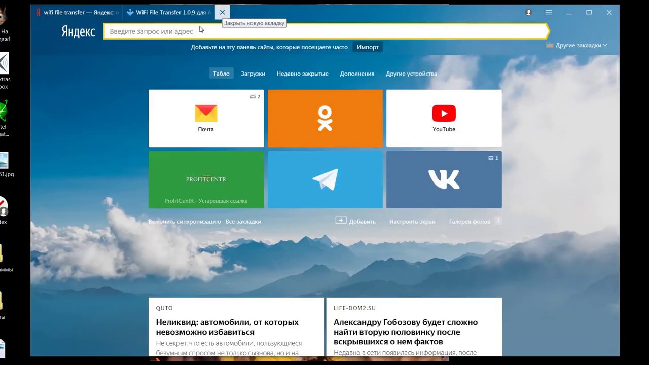Focus the 'Введите запрос или адрес' field
The image size is (649, 365).
(326, 31)
